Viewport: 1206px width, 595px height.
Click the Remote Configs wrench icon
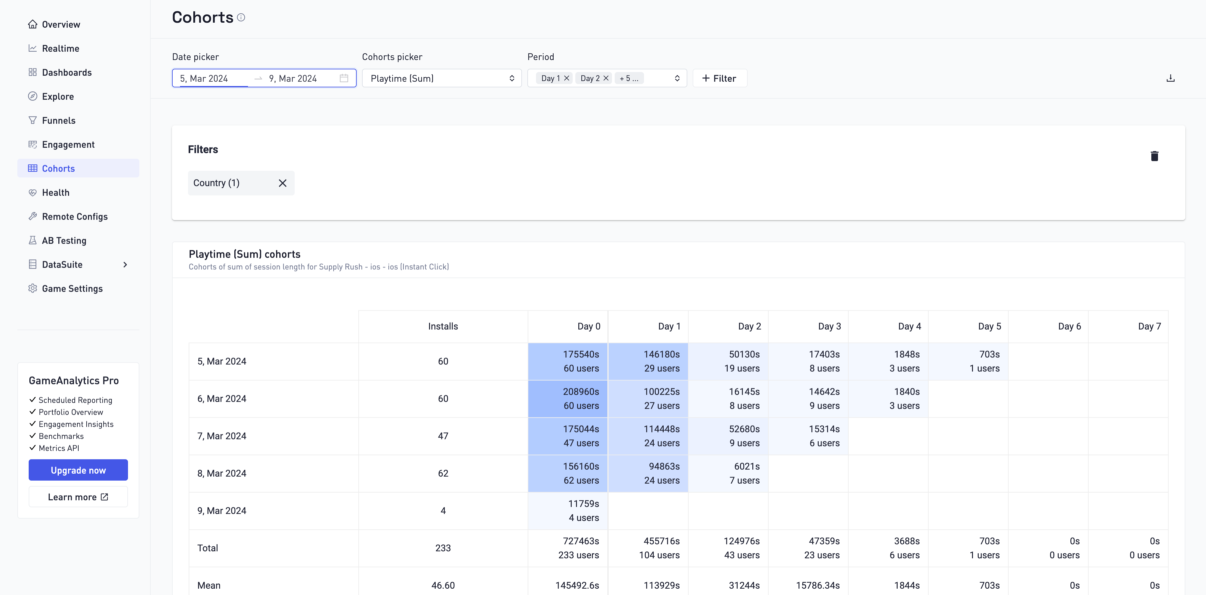(32, 216)
